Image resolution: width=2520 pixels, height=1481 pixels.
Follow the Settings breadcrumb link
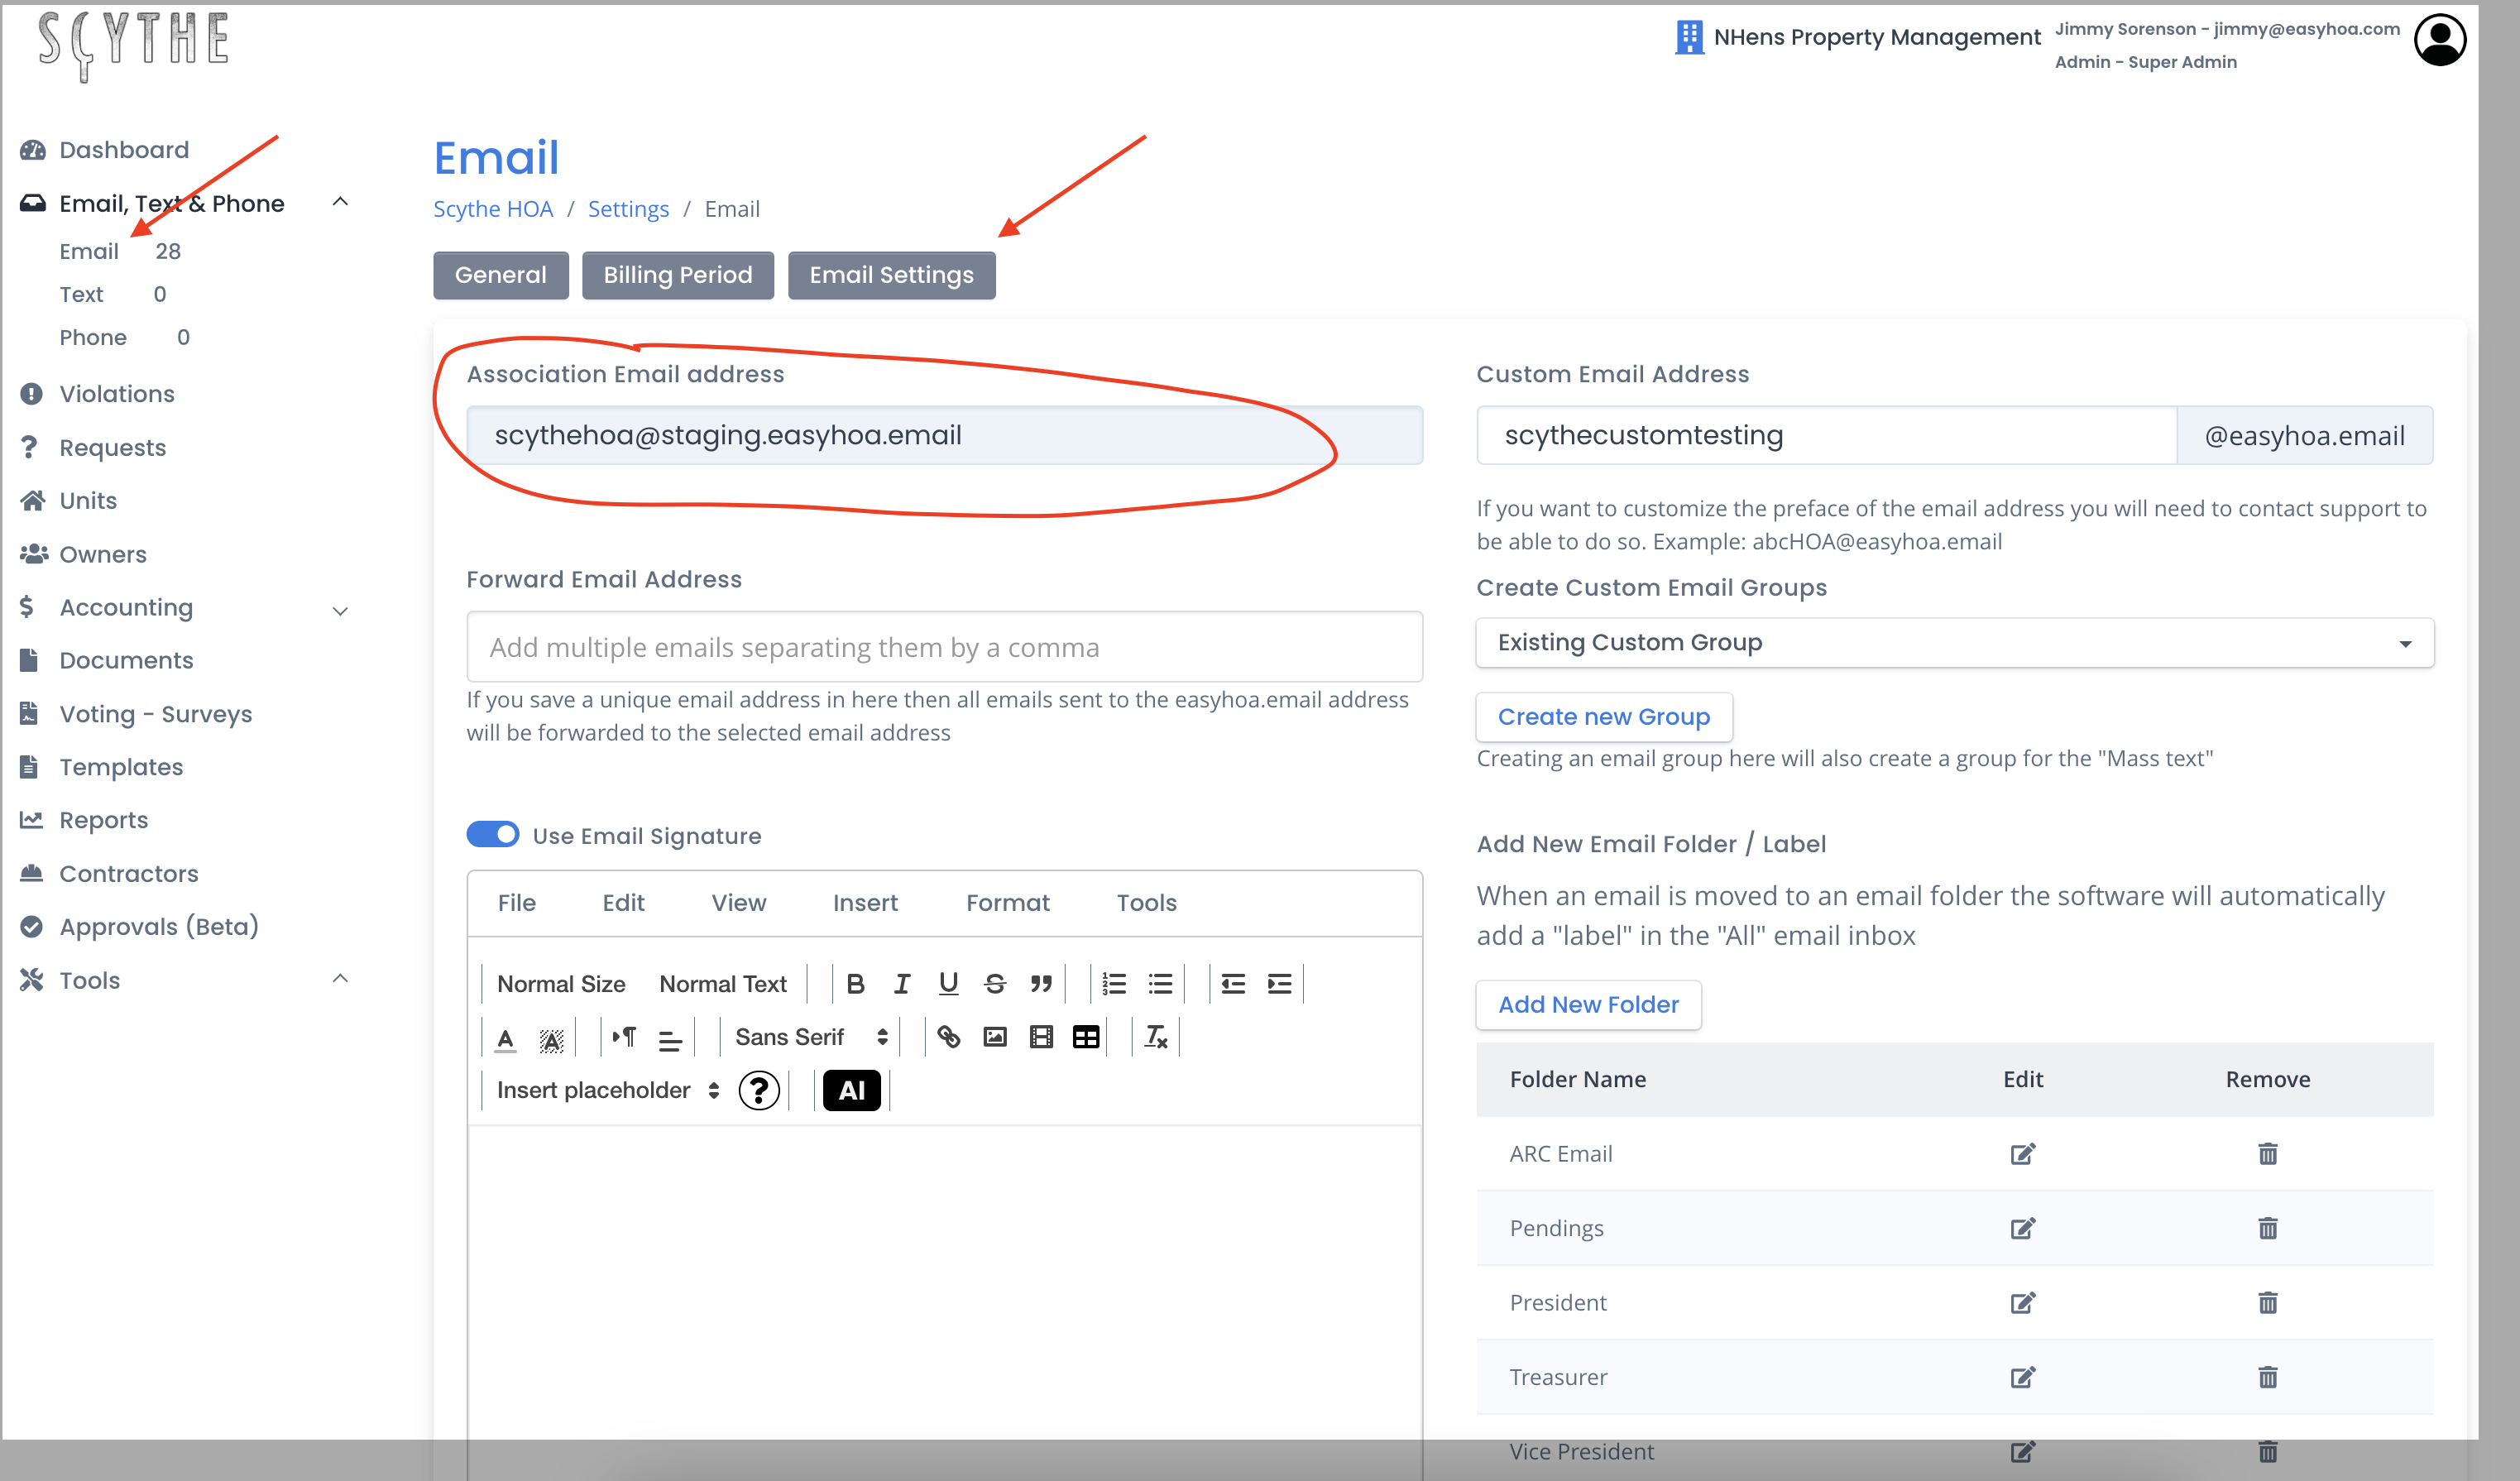pos(628,209)
